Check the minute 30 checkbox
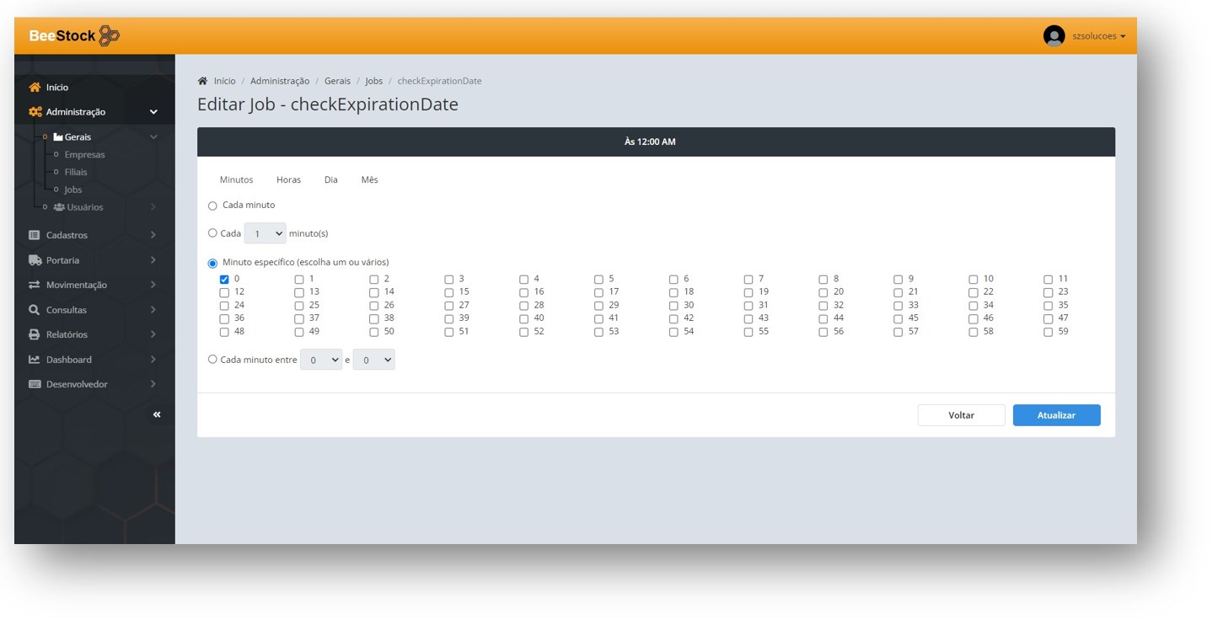 pos(673,306)
